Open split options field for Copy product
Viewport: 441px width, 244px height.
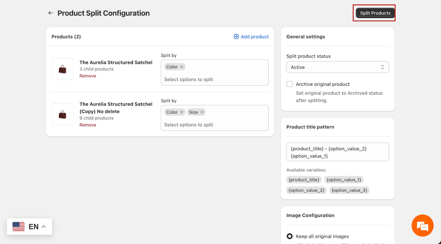click(x=214, y=125)
